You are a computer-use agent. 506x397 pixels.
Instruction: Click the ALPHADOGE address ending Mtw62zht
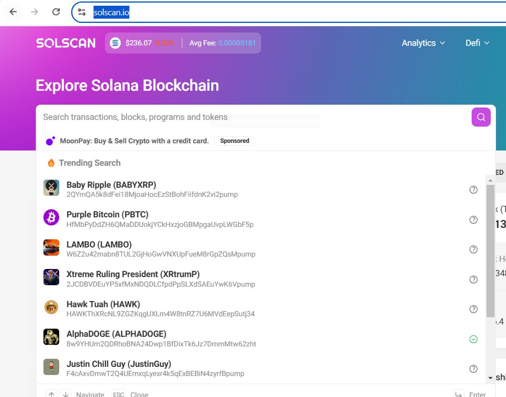pos(161,343)
